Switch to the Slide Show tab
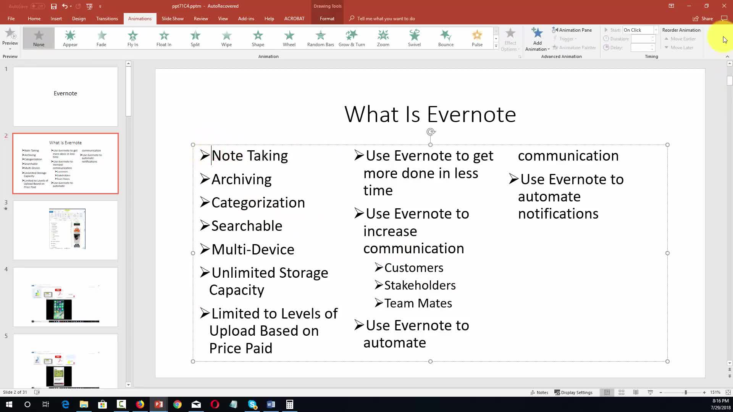Image resolution: width=733 pixels, height=412 pixels. click(x=173, y=18)
